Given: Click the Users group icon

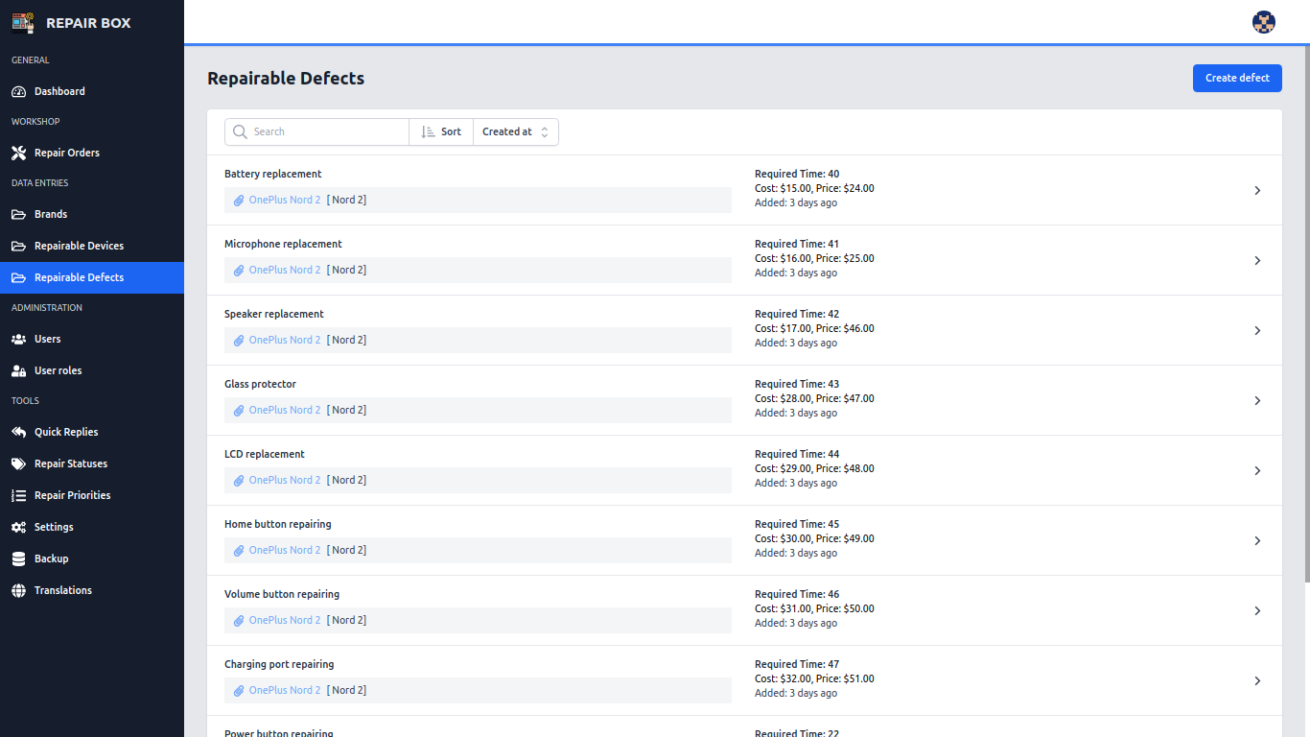Looking at the screenshot, I should tap(18, 339).
